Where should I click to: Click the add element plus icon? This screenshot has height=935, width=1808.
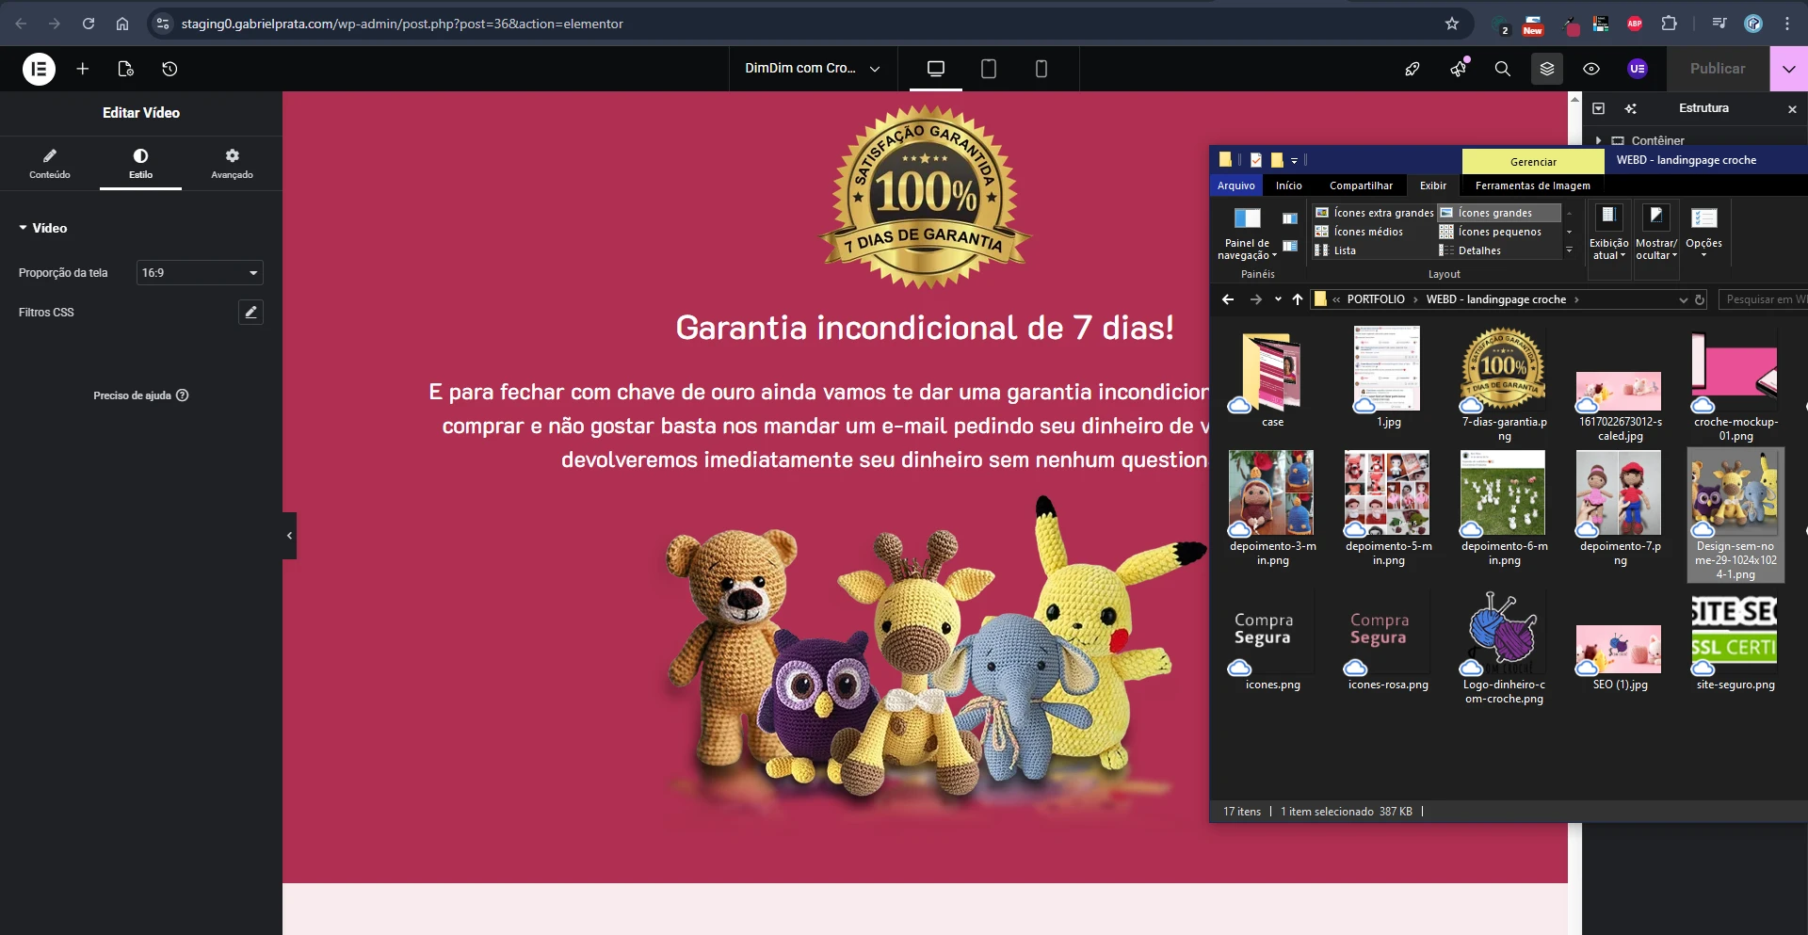(x=83, y=69)
